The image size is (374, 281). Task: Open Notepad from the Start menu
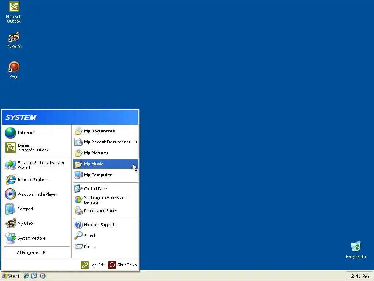click(x=37, y=209)
